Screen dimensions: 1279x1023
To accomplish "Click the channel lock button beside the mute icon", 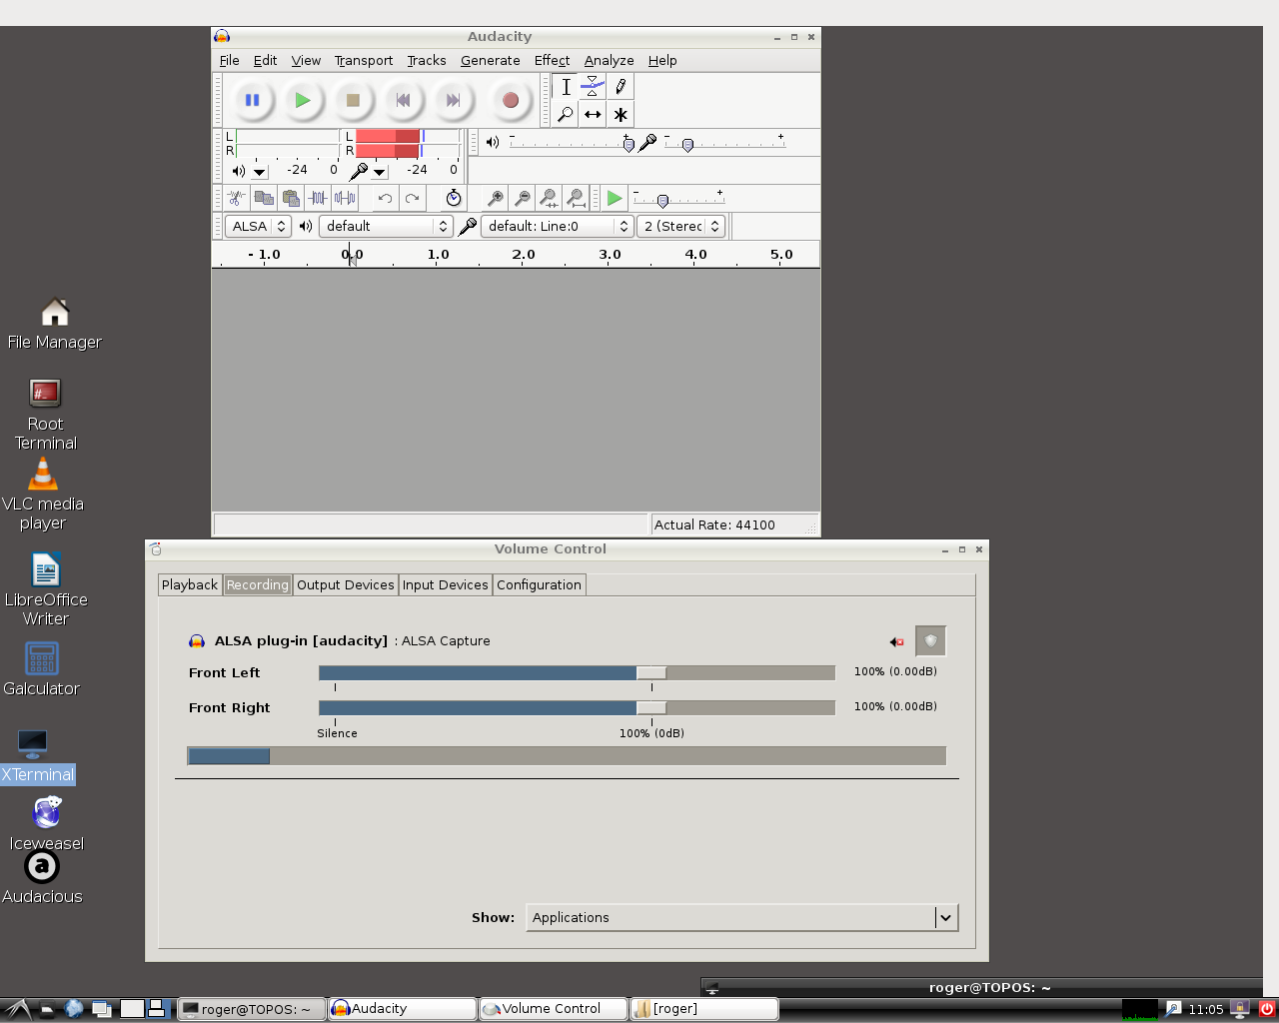I will [930, 640].
